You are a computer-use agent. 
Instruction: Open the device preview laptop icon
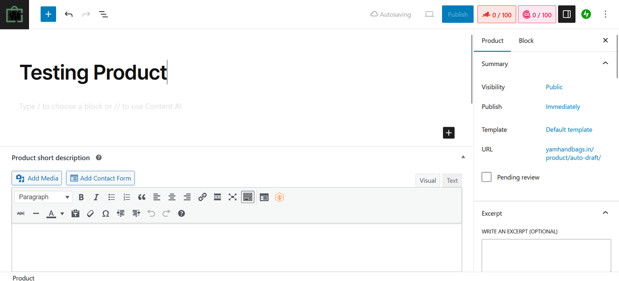click(429, 15)
